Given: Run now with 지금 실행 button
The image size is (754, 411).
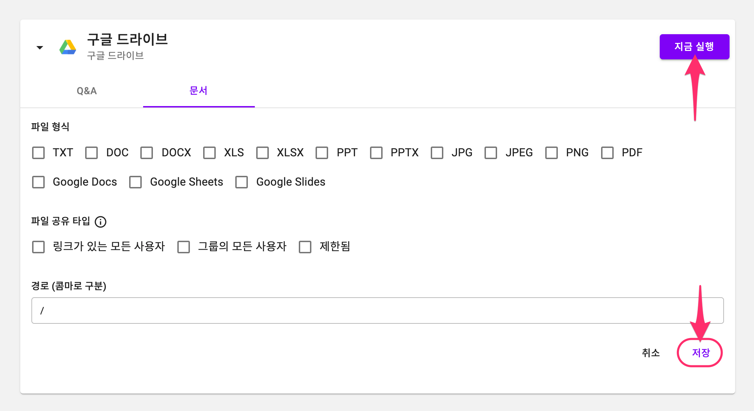Looking at the screenshot, I should coord(694,46).
